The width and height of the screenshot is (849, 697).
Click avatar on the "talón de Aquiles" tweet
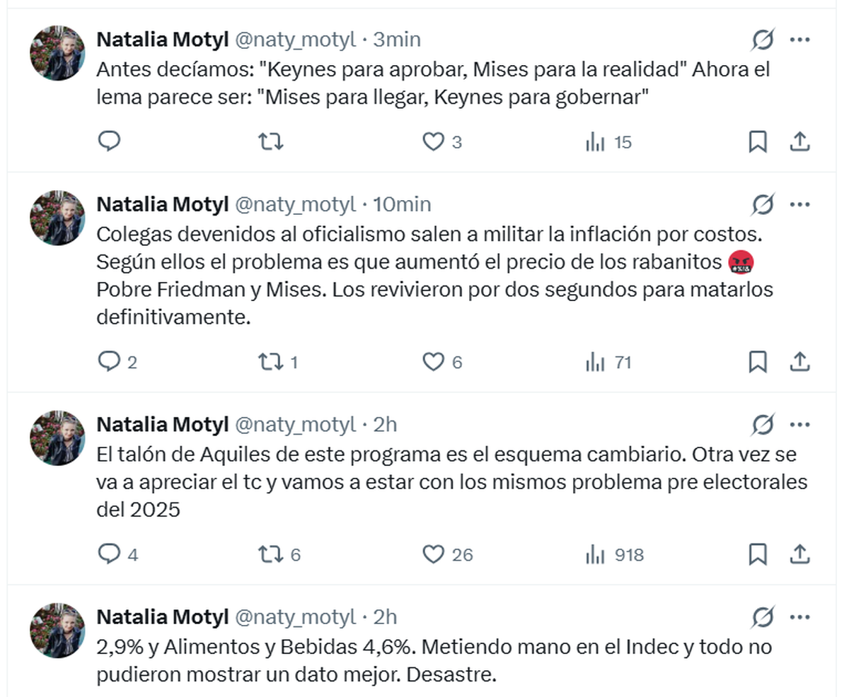[57, 438]
